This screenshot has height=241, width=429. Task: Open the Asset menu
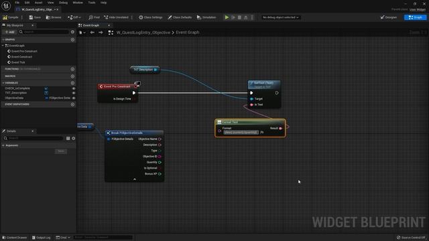pos(38,3)
